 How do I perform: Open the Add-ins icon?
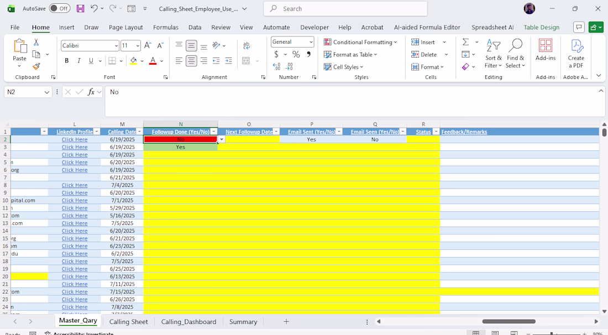point(545,53)
